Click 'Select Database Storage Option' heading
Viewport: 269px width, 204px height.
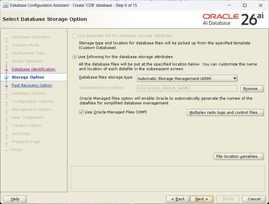tap(45, 19)
